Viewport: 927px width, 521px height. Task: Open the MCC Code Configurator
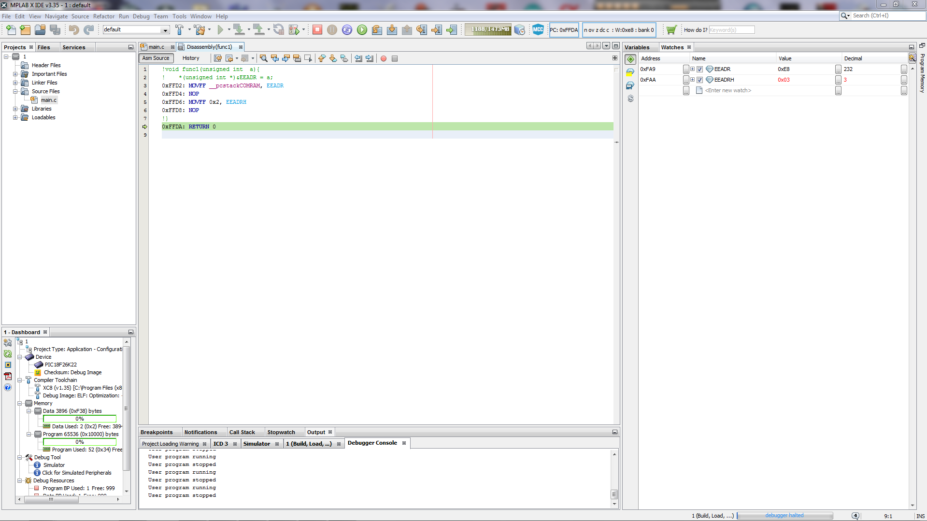coord(538,30)
